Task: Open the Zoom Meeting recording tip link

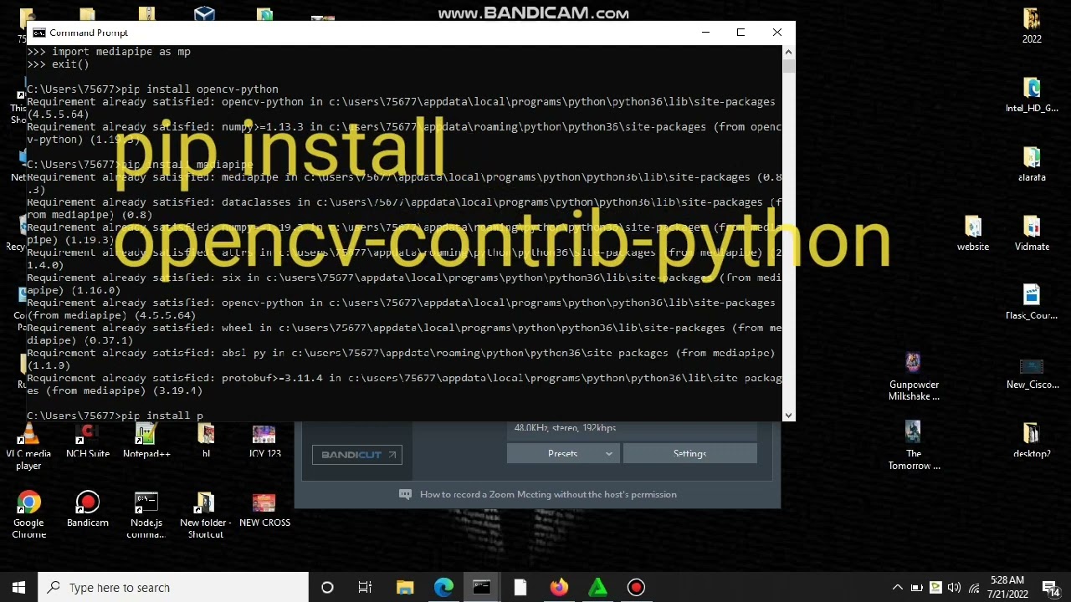Action: (x=548, y=494)
